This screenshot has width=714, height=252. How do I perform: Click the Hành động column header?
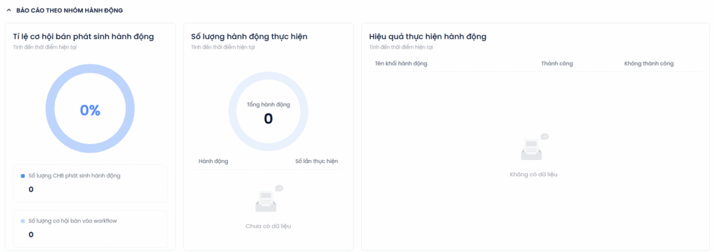point(213,161)
